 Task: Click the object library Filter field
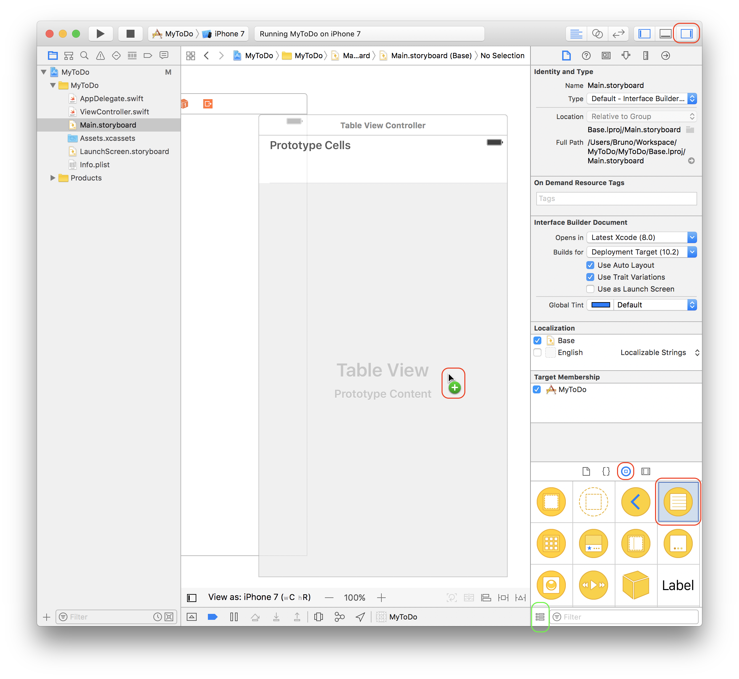(624, 617)
